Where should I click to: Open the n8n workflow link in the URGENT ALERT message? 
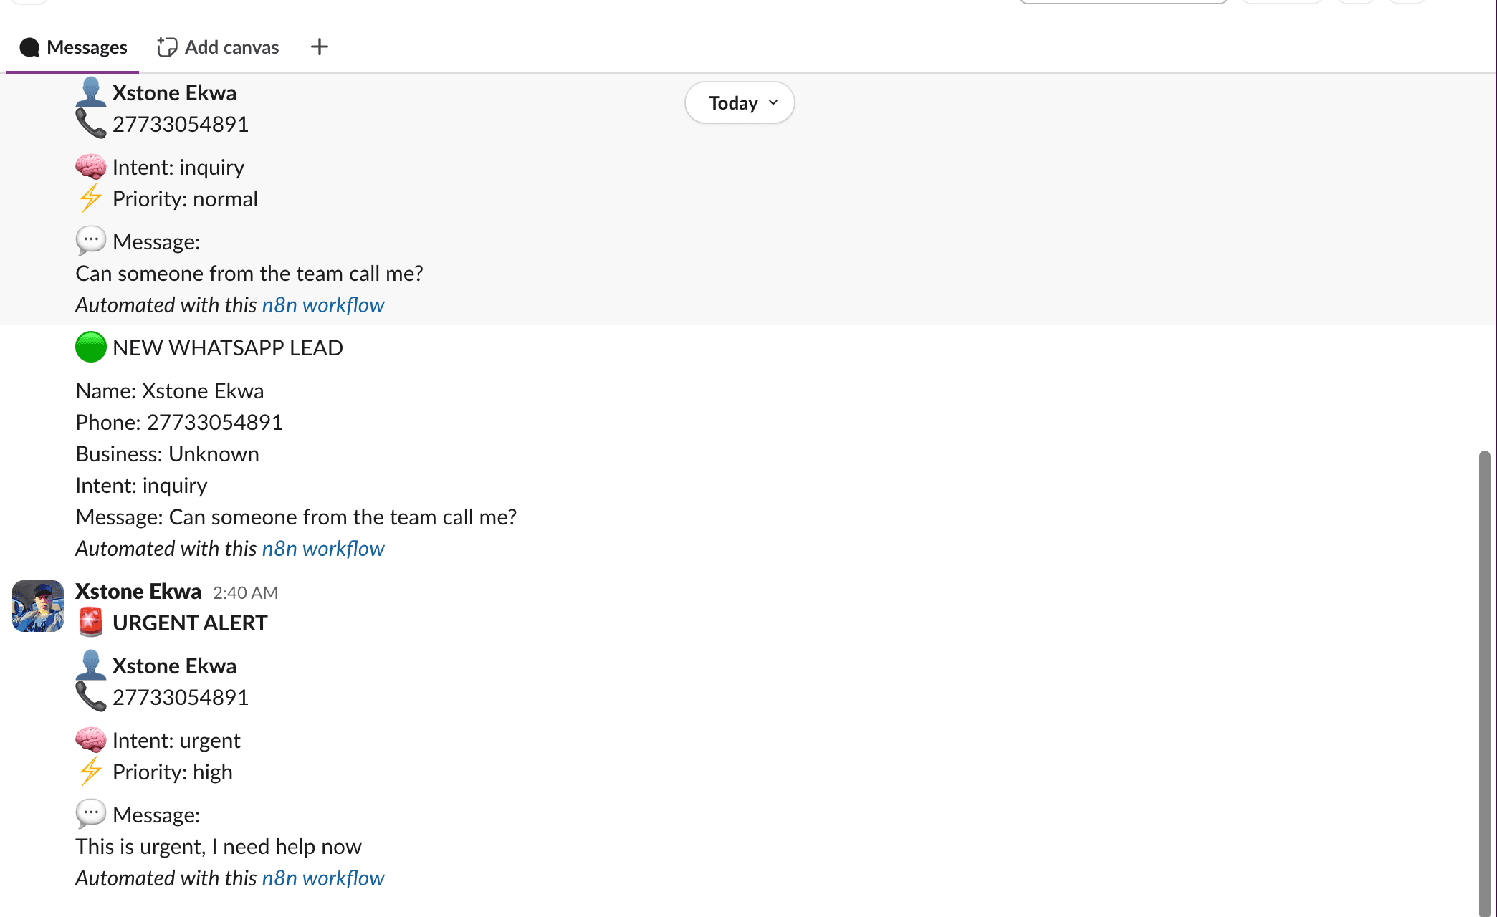pyautogui.click(x=323, y=878)
